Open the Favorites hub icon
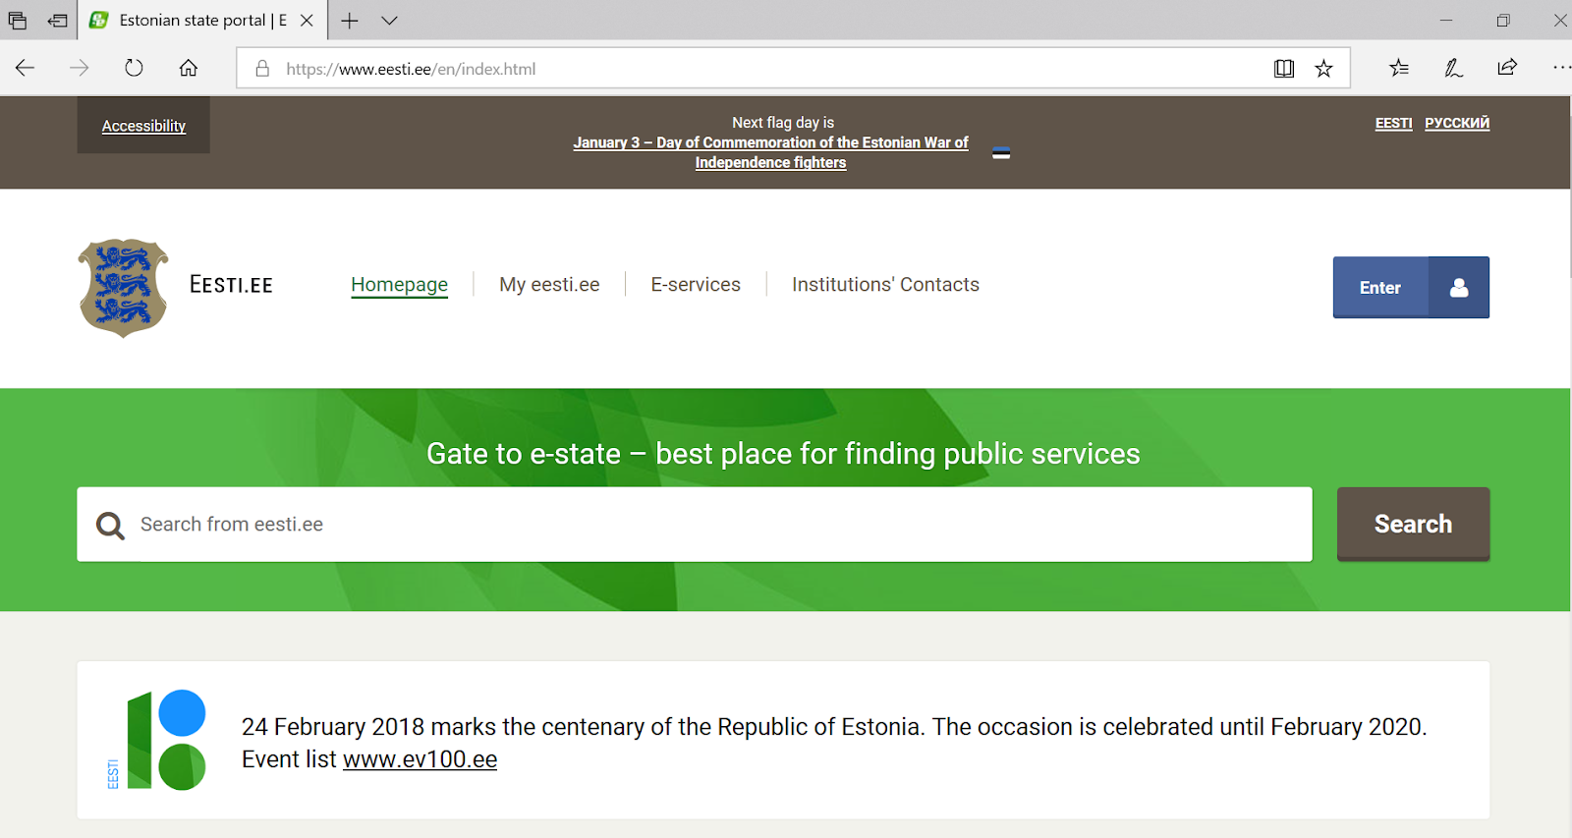1572x838 pixels. pyautogui.click(x=1399, y=68)
